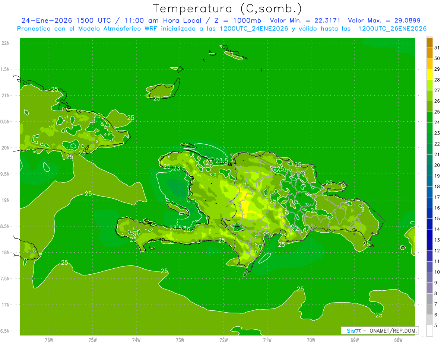Click the colorbar label "27"
447x345 pixels.
point(437,90)
